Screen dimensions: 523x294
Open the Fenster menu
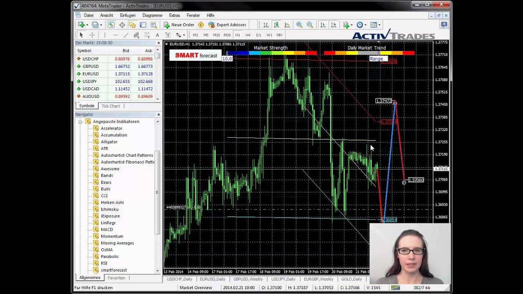[x=193, y=16]
